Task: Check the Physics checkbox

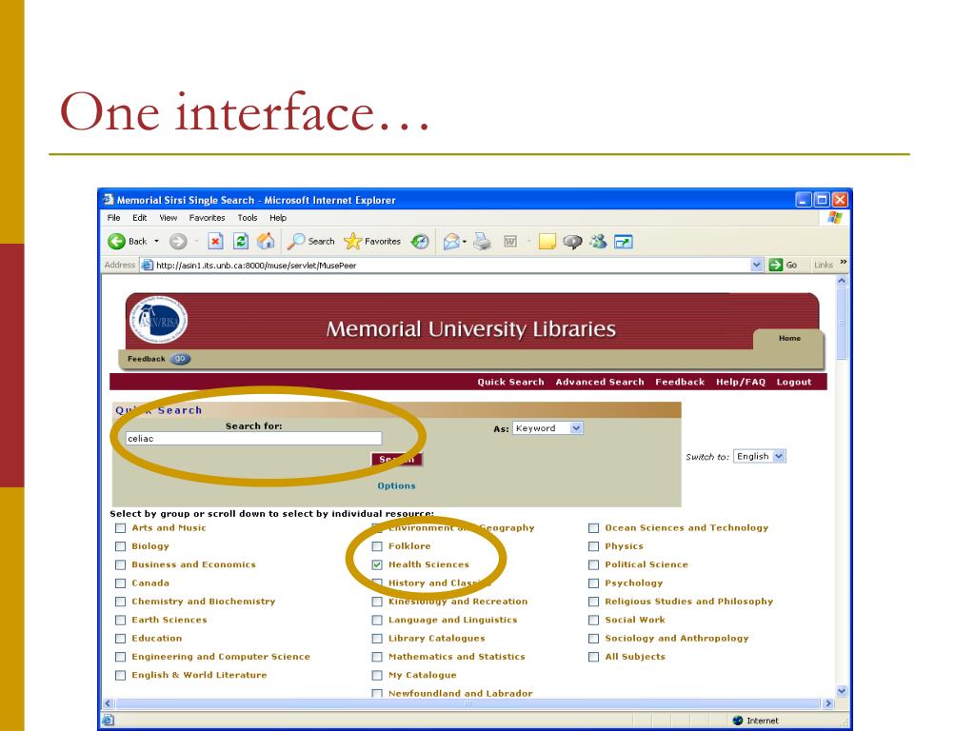Action: coord(594,546)
